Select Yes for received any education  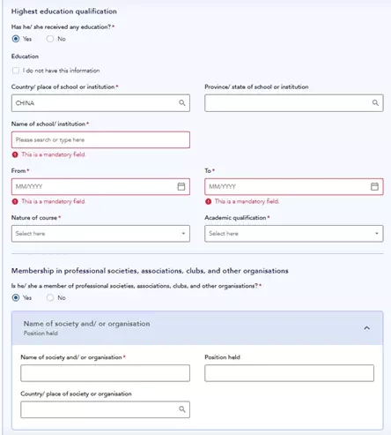coord(16,39)
